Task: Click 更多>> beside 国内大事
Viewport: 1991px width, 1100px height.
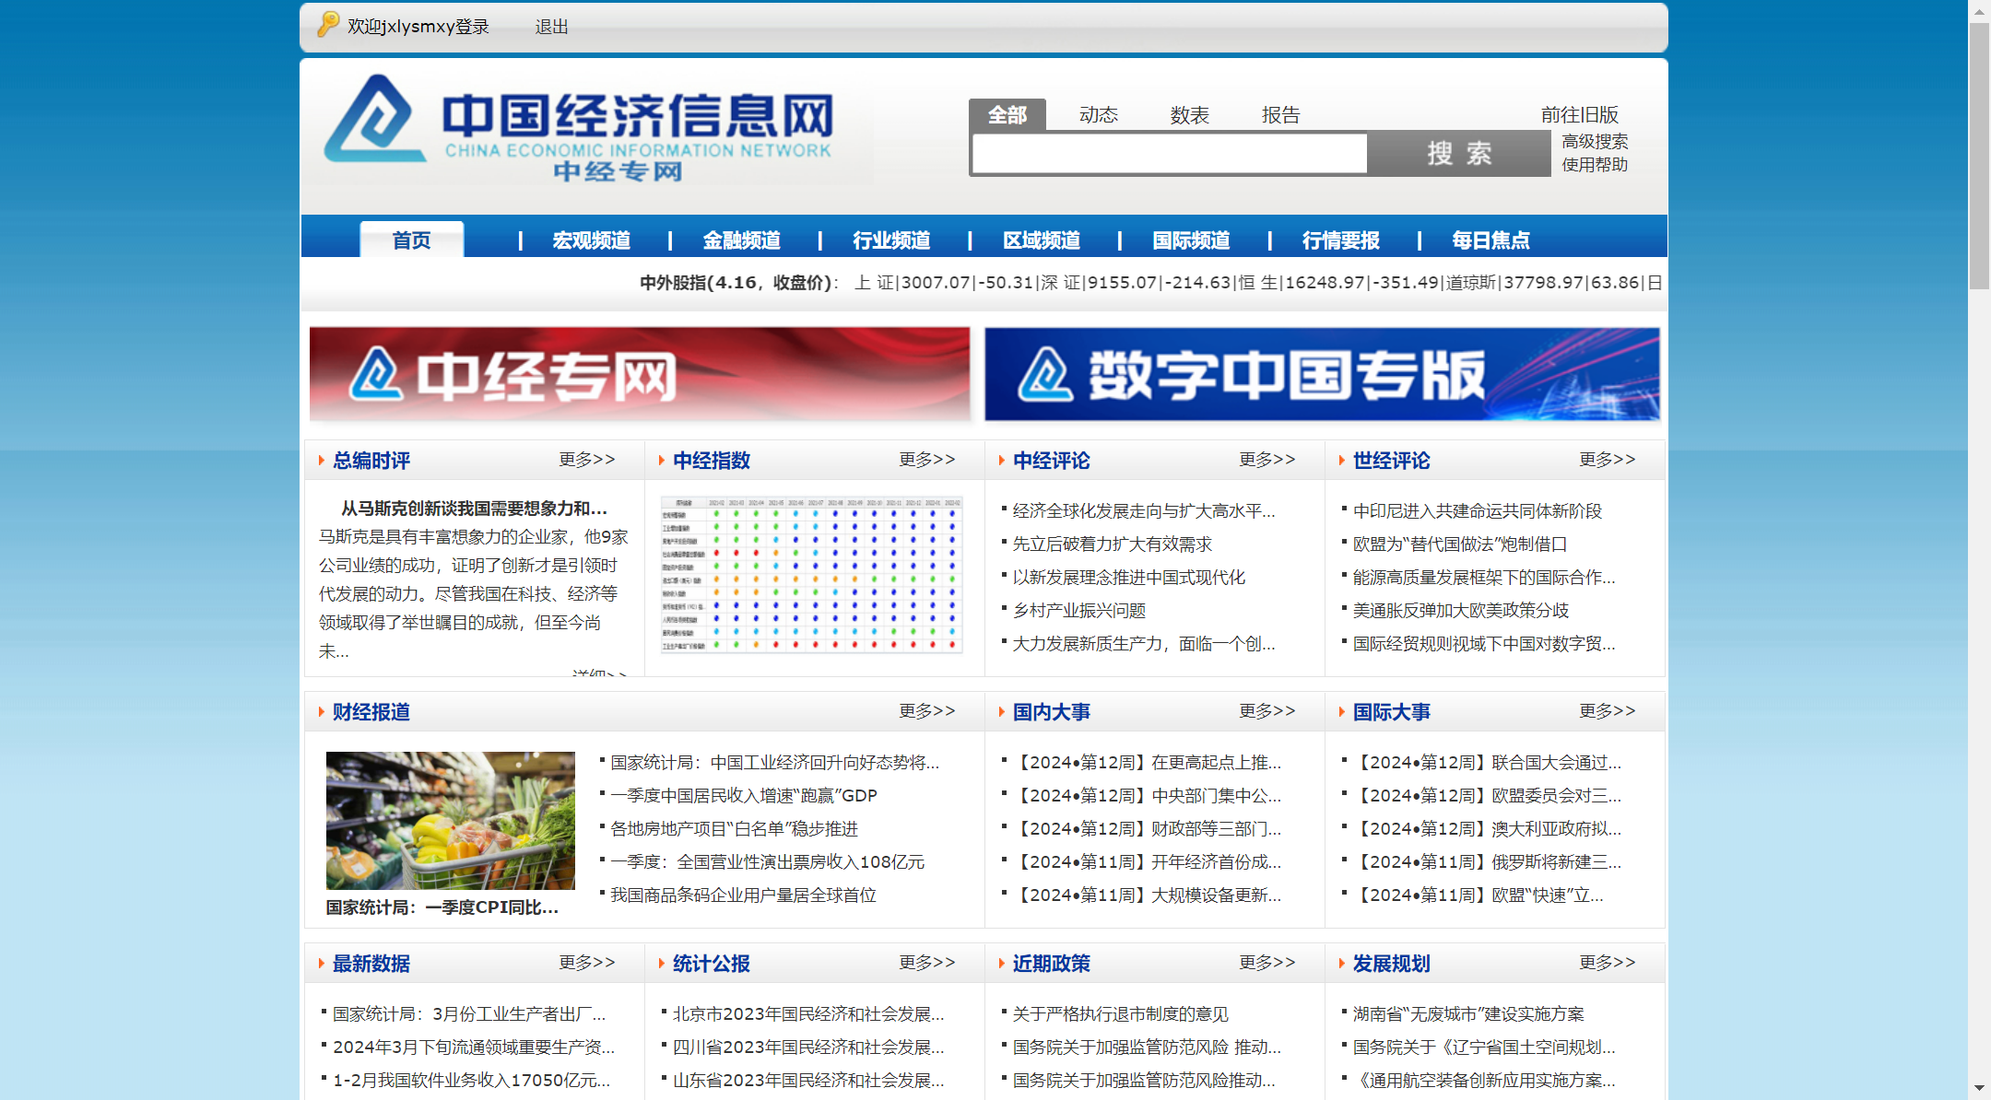Action: coord(1266,710)
